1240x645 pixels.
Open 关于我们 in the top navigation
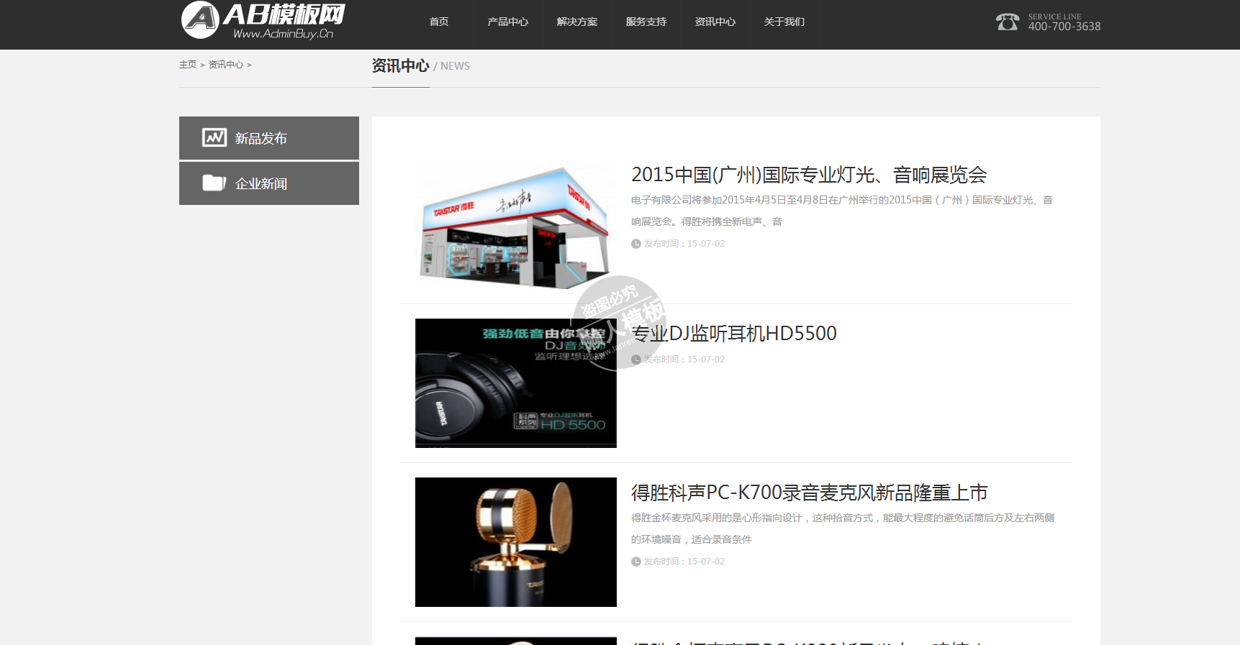[784, 22]
